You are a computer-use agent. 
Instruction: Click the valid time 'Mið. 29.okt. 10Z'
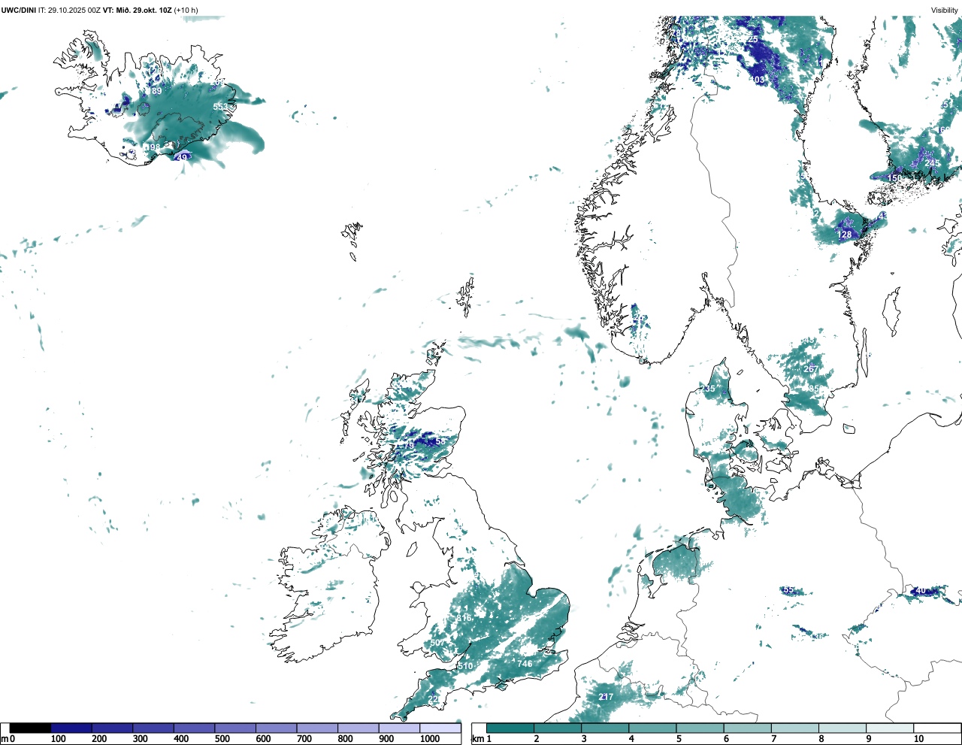tap(144, 10)
